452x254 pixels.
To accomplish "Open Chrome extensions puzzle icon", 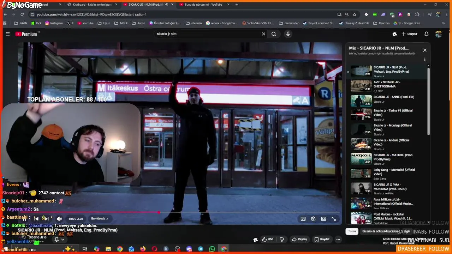I will point(417,14).
